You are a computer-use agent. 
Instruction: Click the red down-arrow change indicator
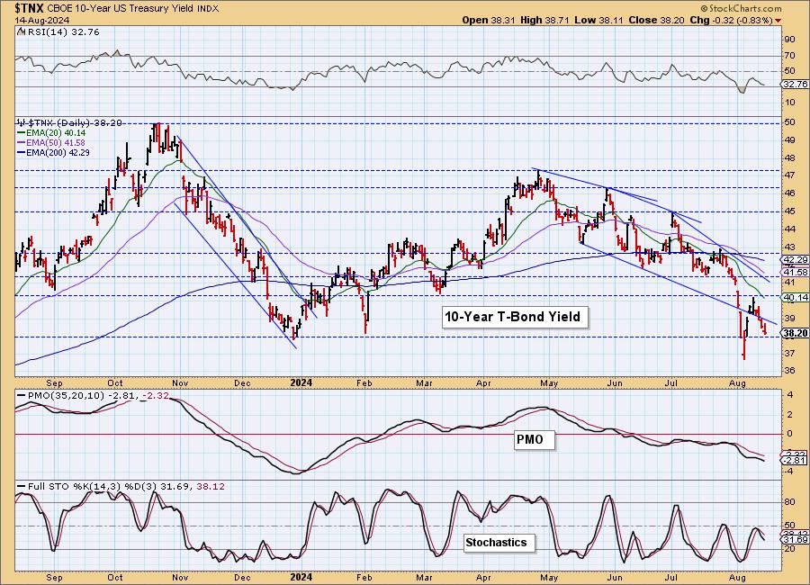pos(778,21)
